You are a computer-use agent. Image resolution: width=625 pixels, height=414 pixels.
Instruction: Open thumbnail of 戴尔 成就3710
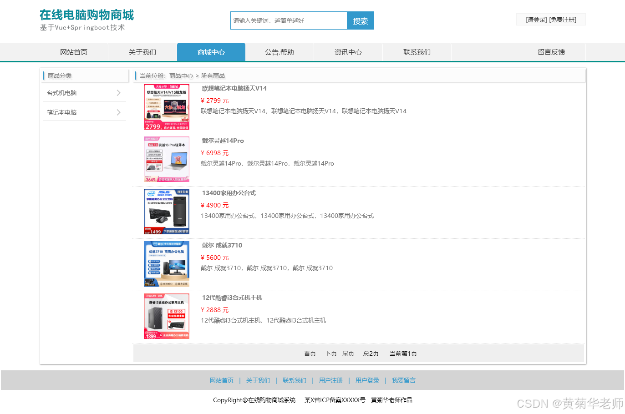[167, 264]
